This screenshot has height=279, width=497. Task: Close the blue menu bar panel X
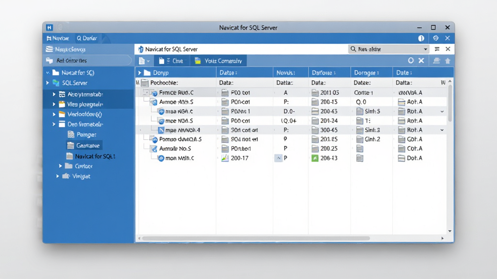click(x=447, y=38)
